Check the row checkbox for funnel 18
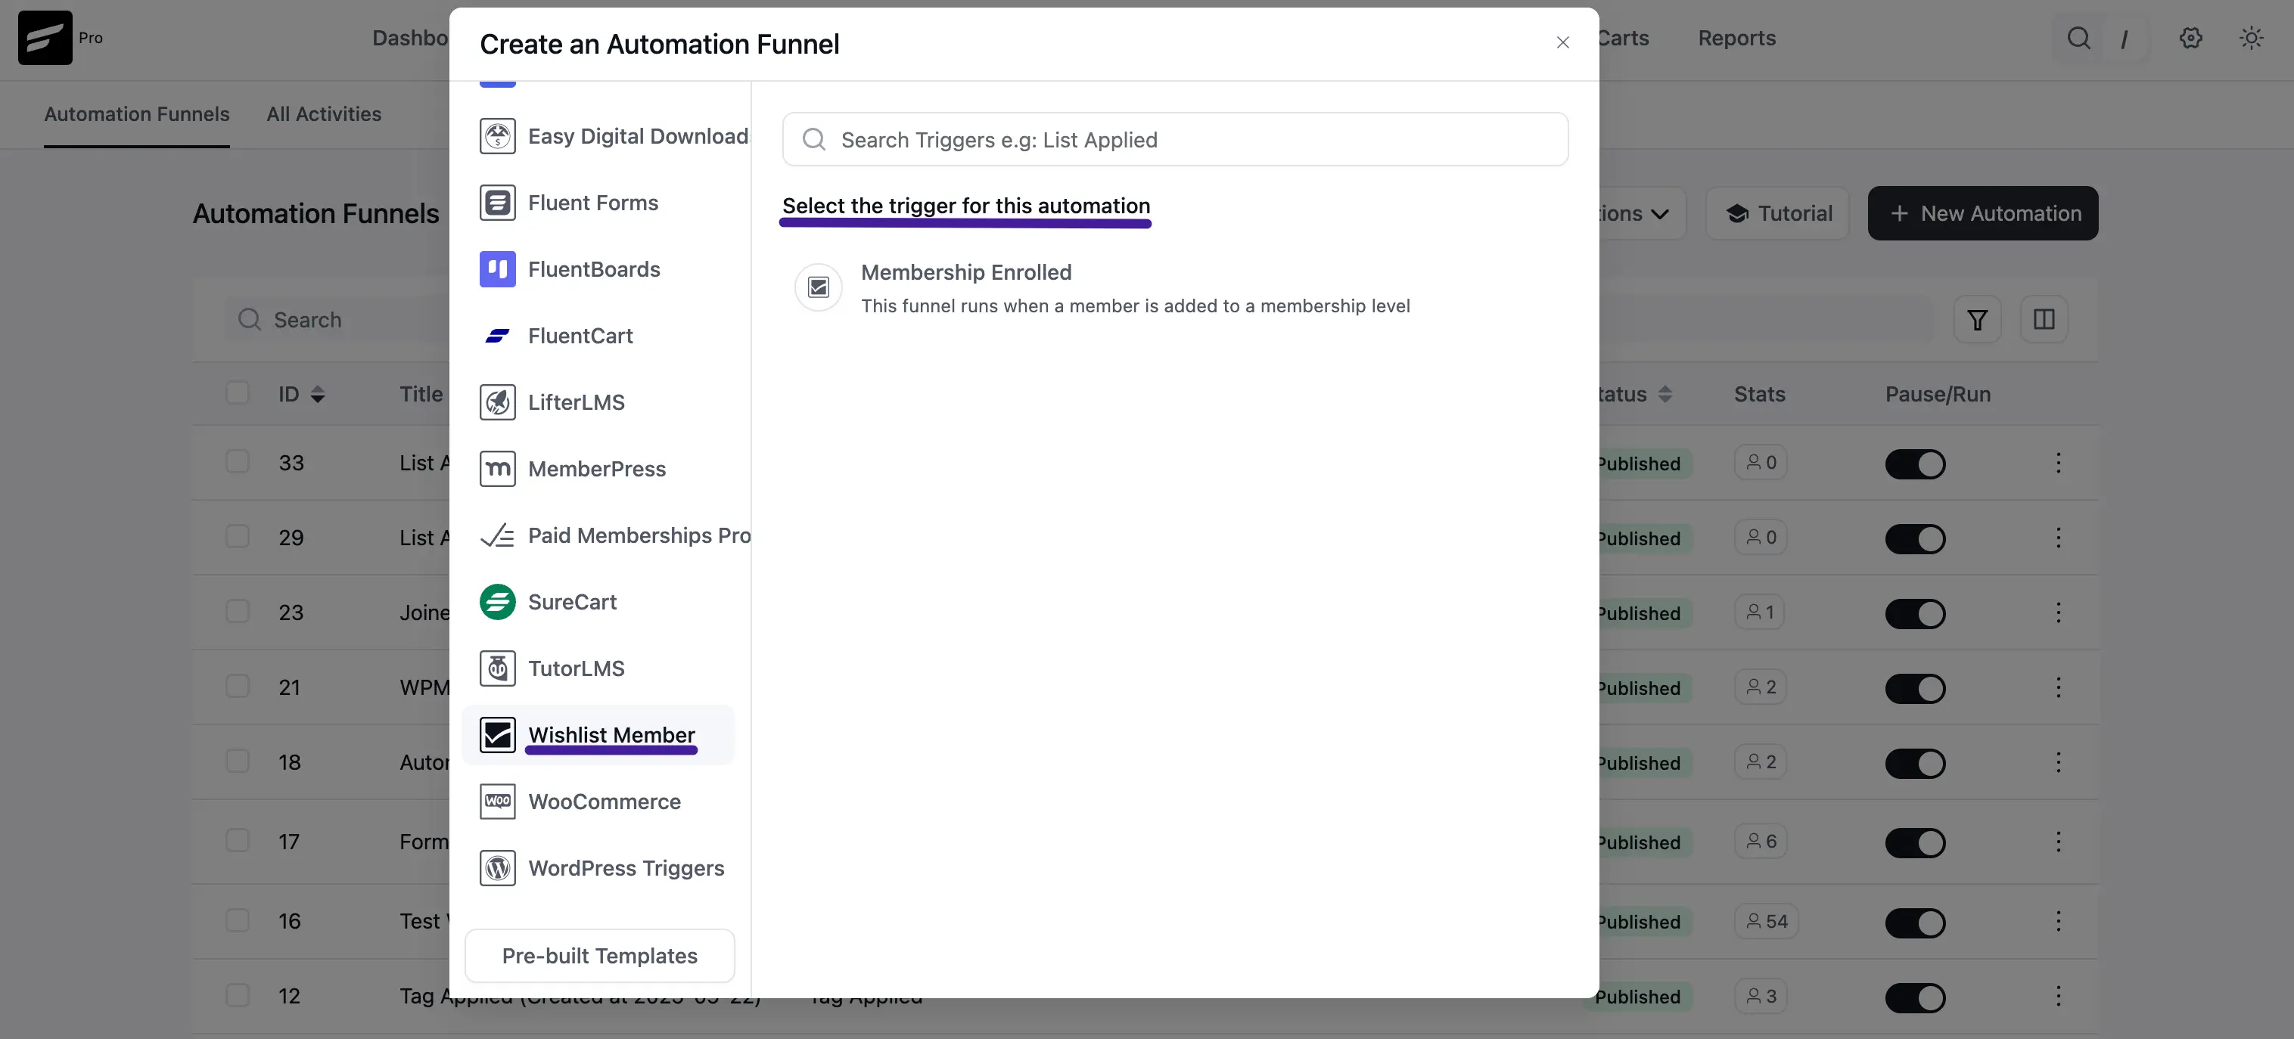The image size is (2294, 1039). pyautogui.click(x=237, y=760)
